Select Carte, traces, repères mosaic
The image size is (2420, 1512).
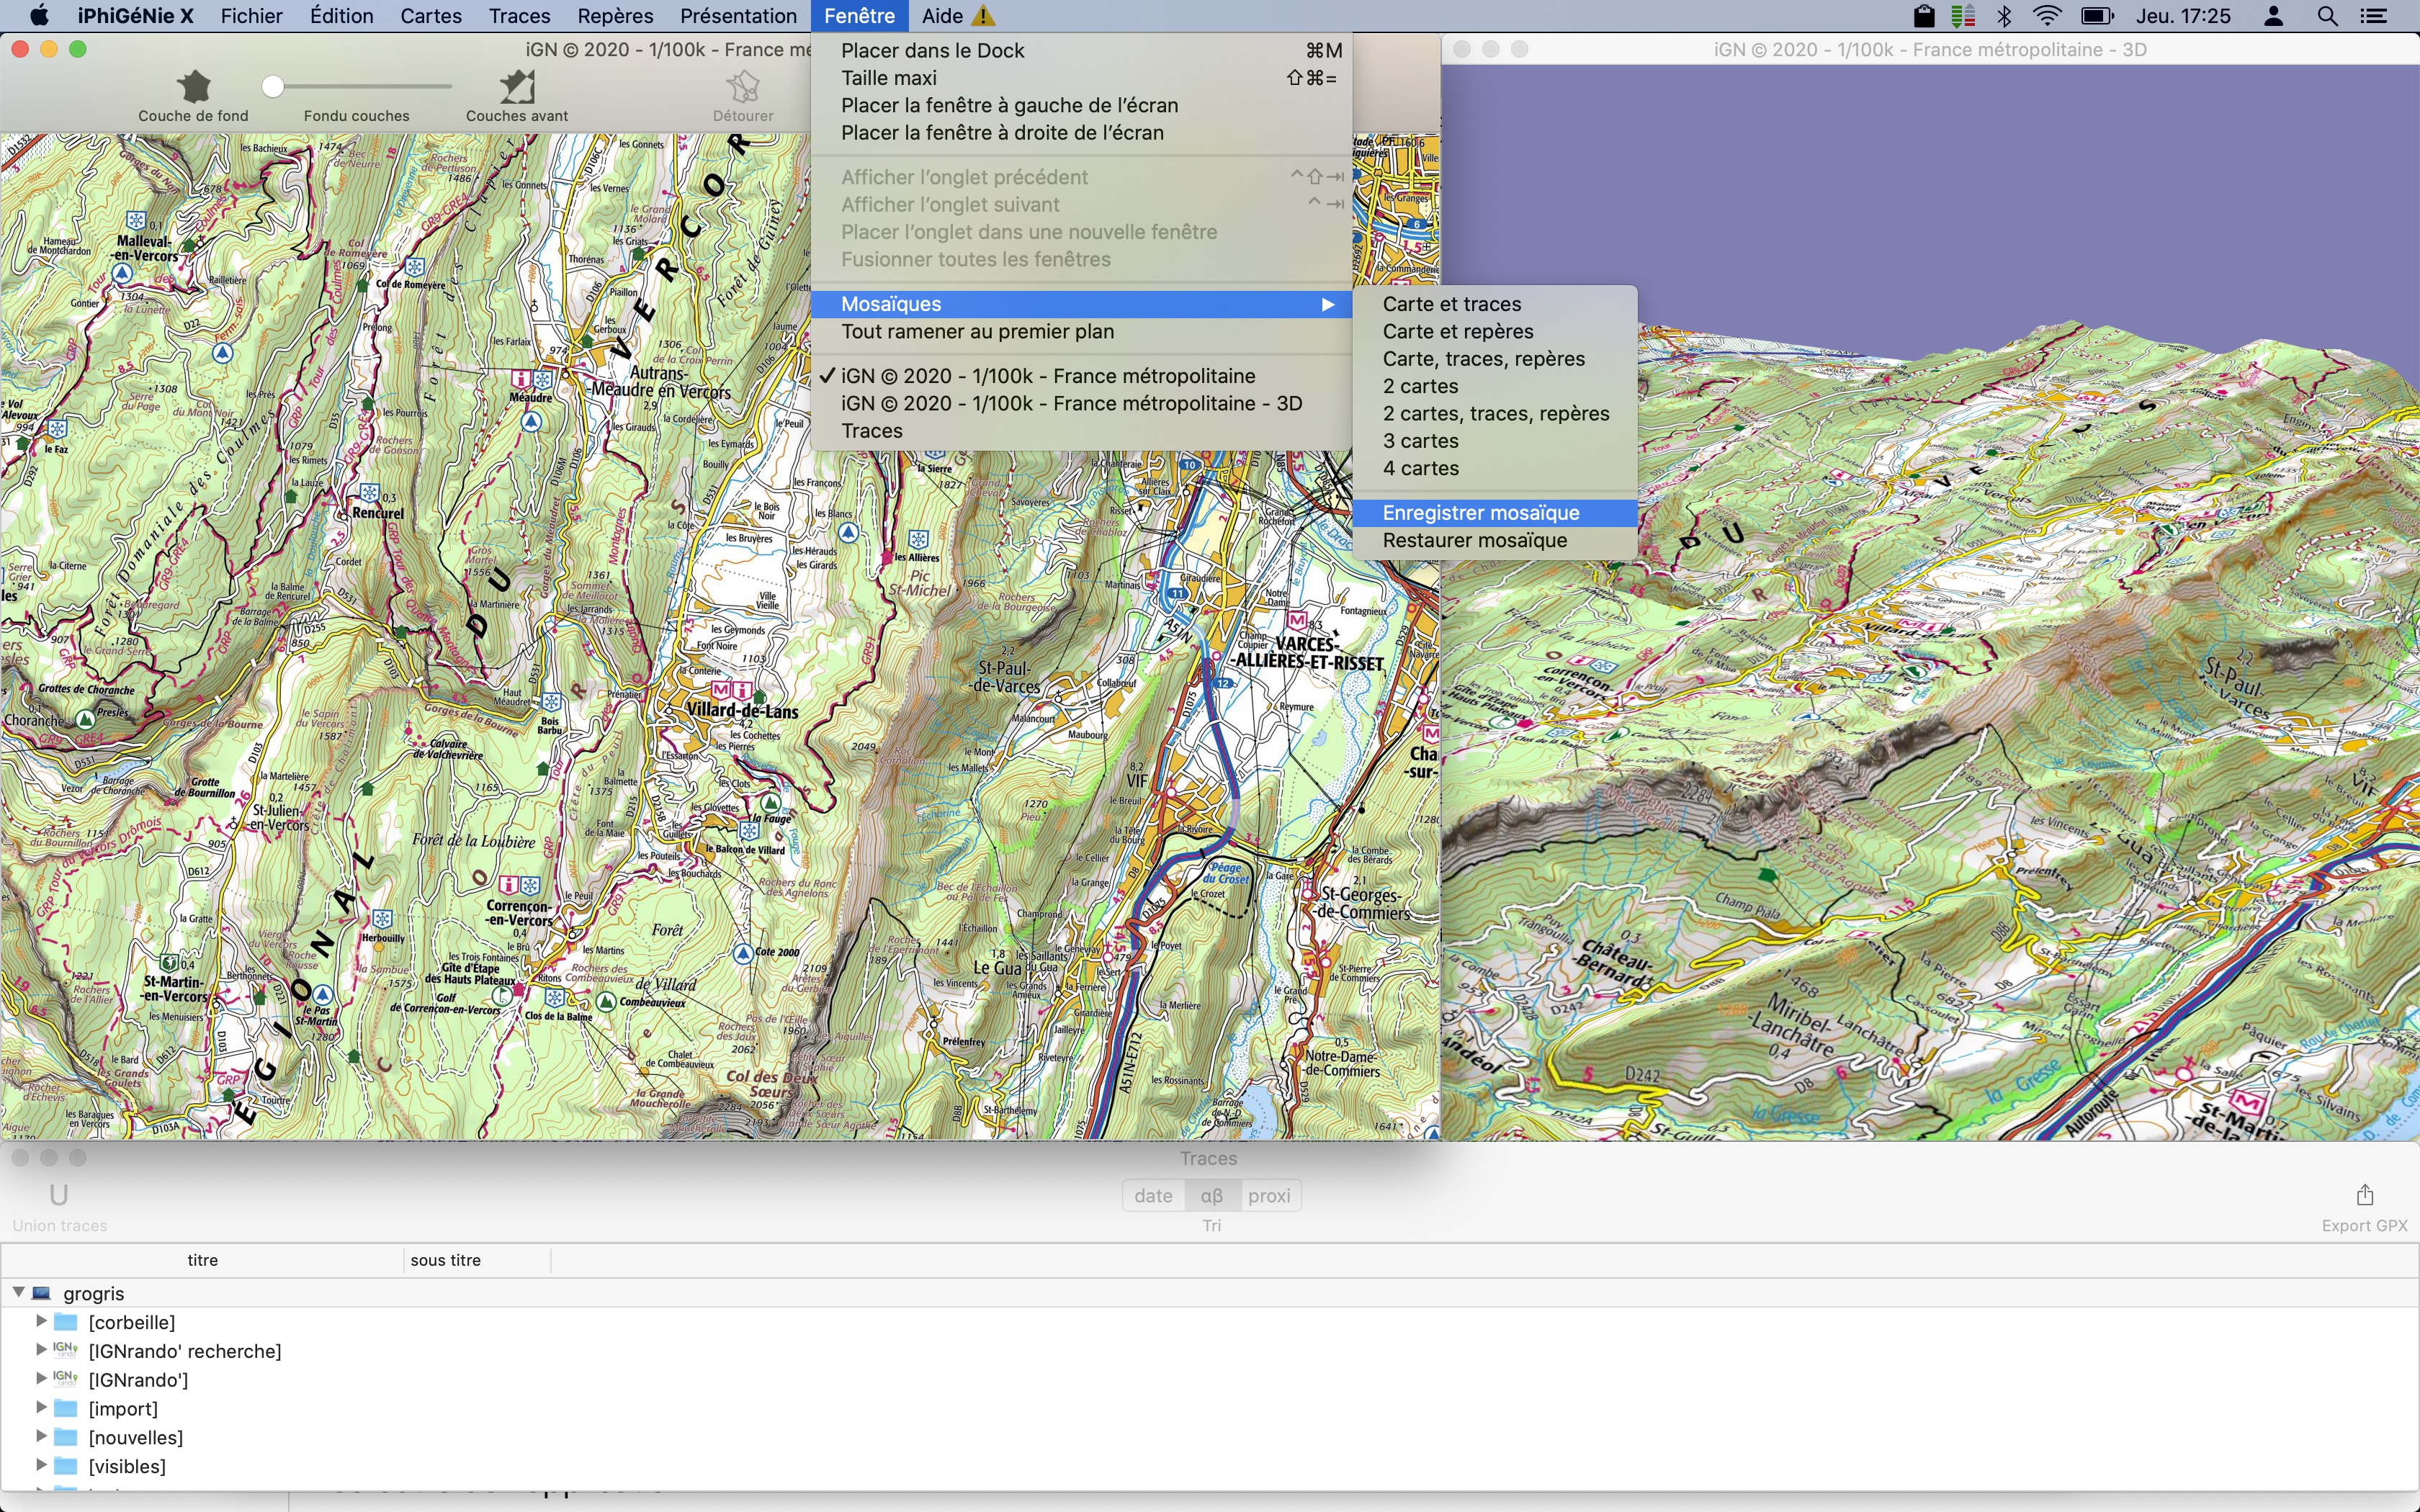pos(1495,359)
